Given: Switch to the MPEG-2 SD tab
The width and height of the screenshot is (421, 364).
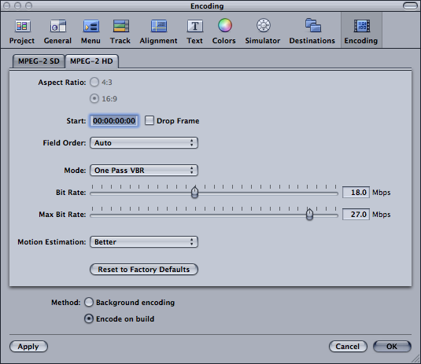Looking at the screenshot, I should click(39, 61).
